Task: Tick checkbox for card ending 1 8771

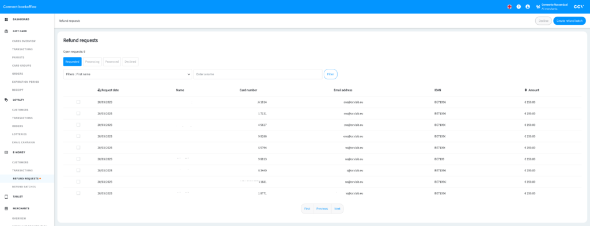Action: tap(78, 193)
